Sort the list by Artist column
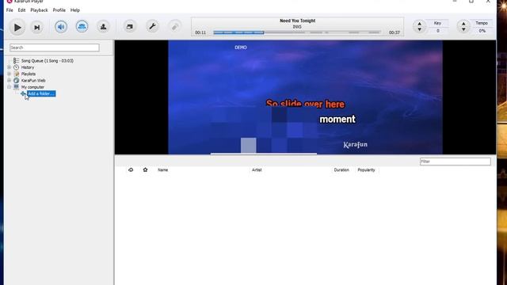The width and height of the screenshot is (507, 285). 257,169
